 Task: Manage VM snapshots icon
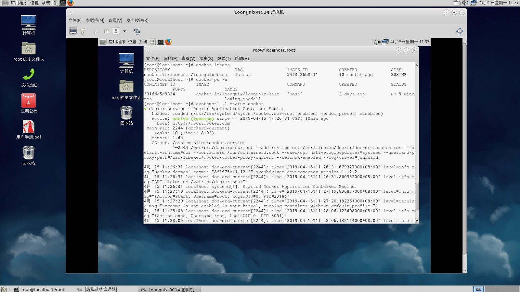coord(137,31)
